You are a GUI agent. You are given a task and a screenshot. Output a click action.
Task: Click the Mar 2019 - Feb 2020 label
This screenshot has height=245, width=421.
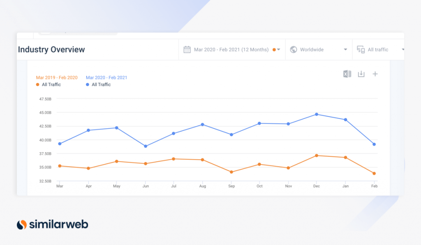[57, 77]
